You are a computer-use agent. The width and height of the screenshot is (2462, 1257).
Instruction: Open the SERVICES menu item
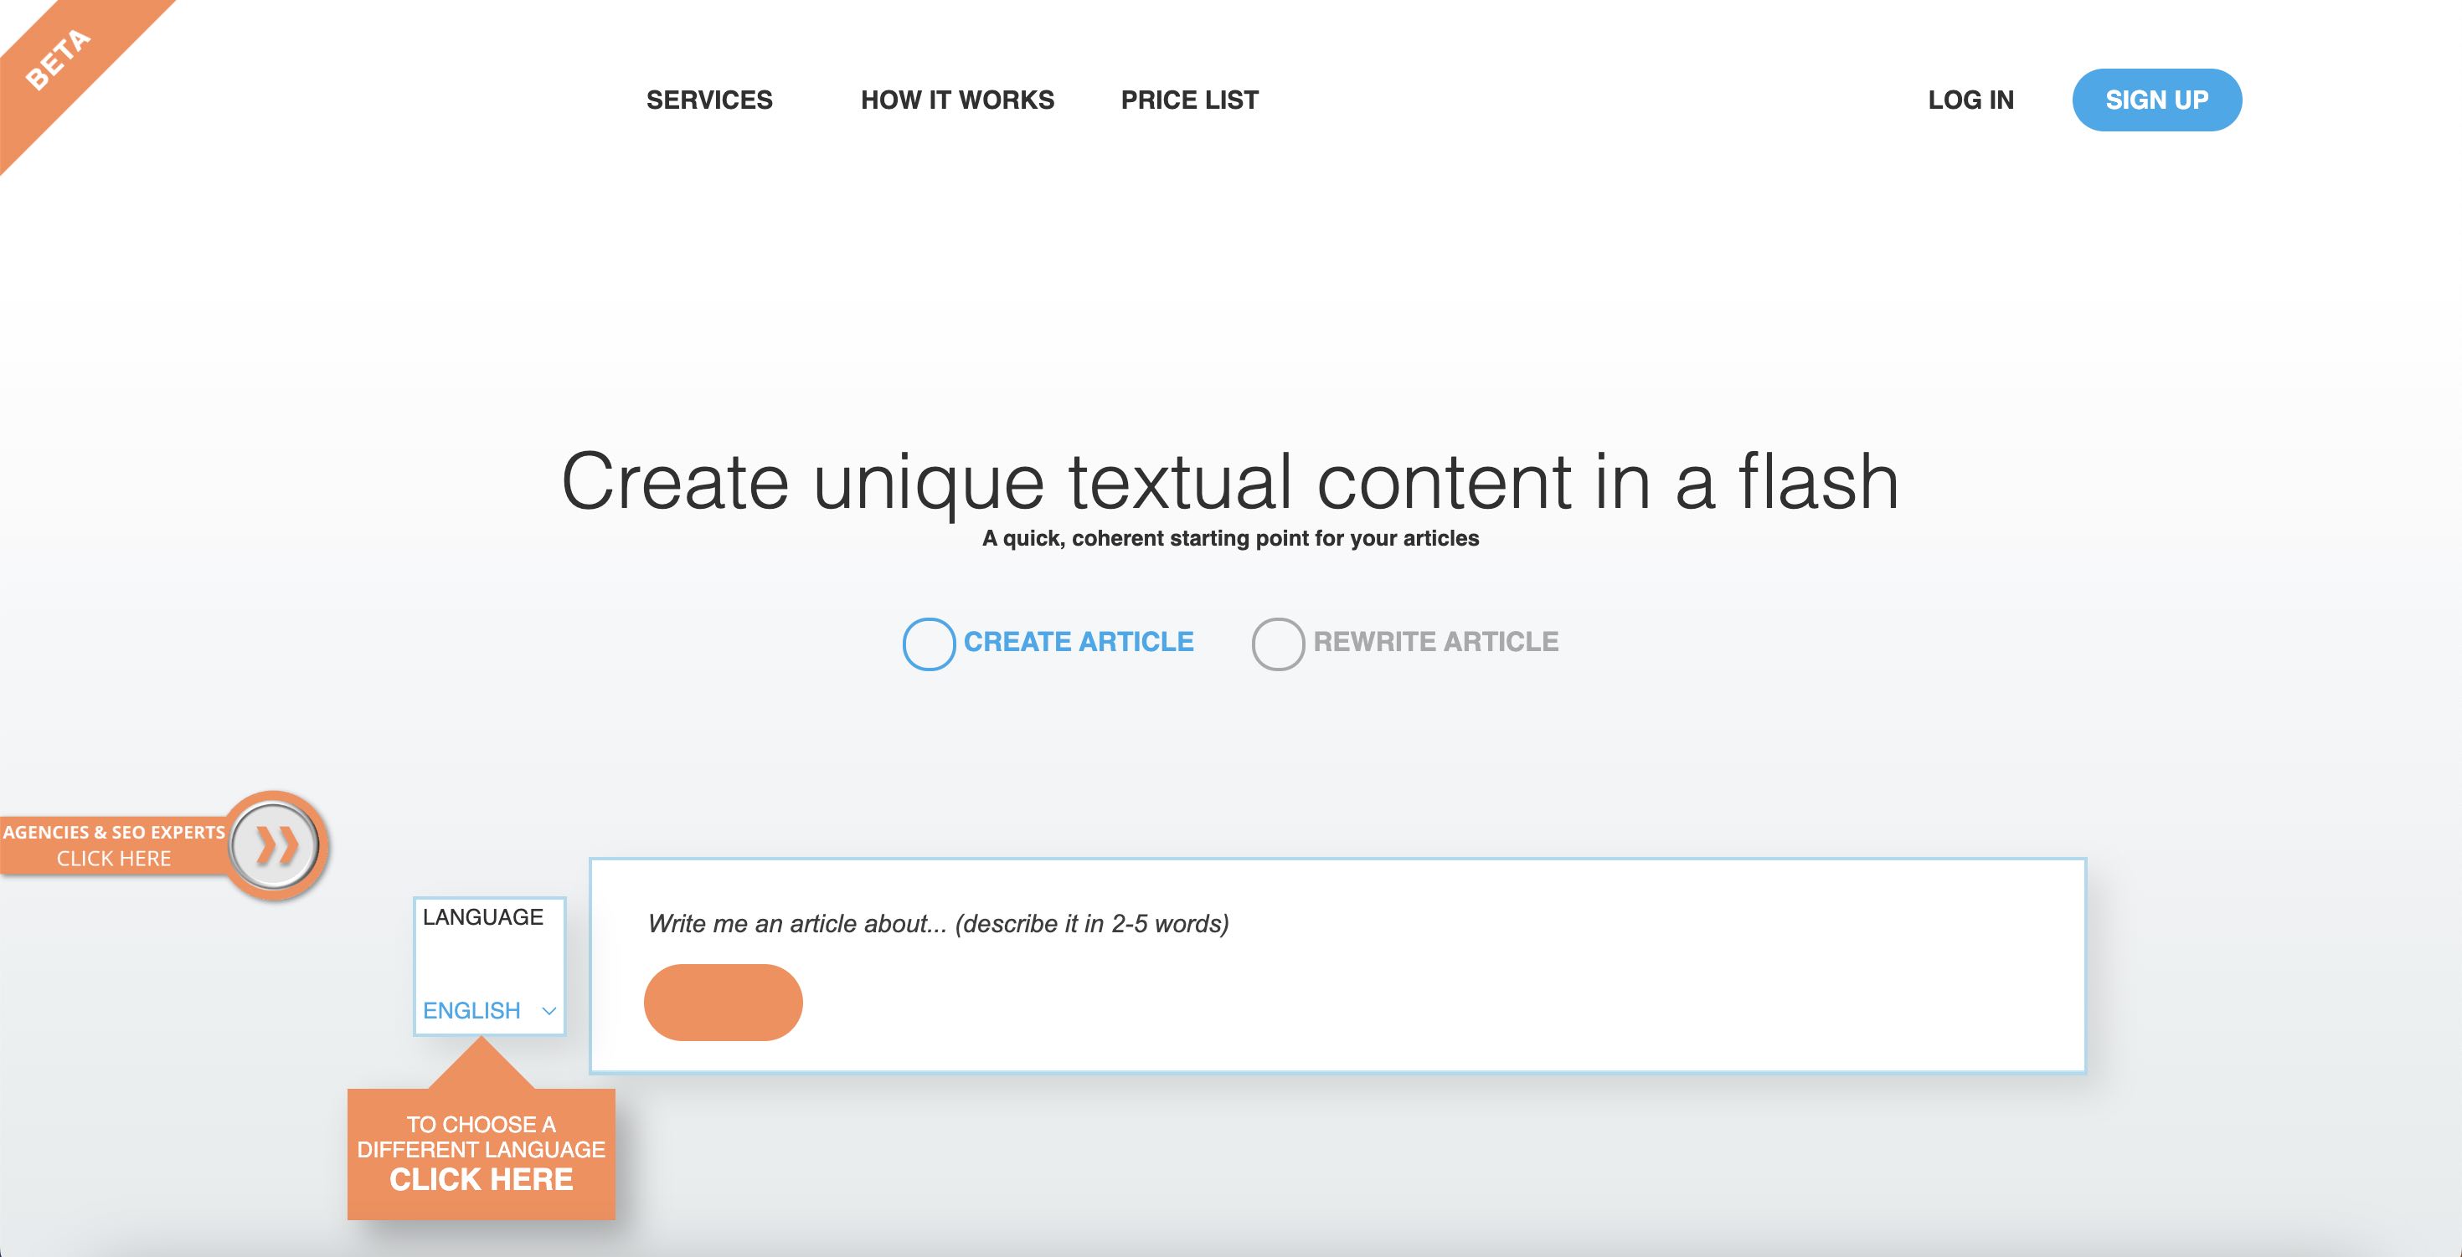click(x=709, y=100)
